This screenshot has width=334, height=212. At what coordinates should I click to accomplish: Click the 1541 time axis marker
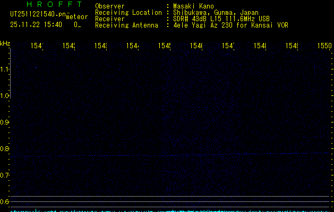click(x=37, y=46)
